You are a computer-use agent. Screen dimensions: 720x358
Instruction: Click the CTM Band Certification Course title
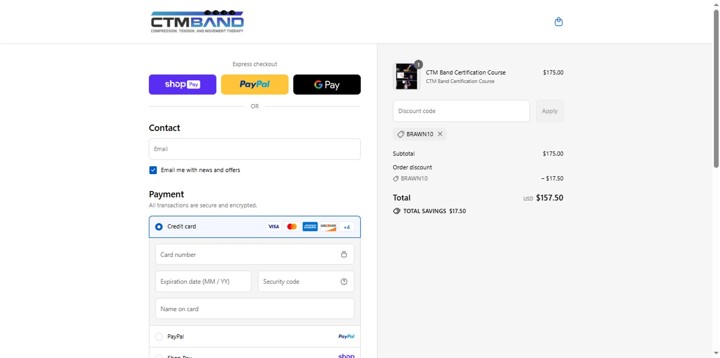tap(466, 72)
